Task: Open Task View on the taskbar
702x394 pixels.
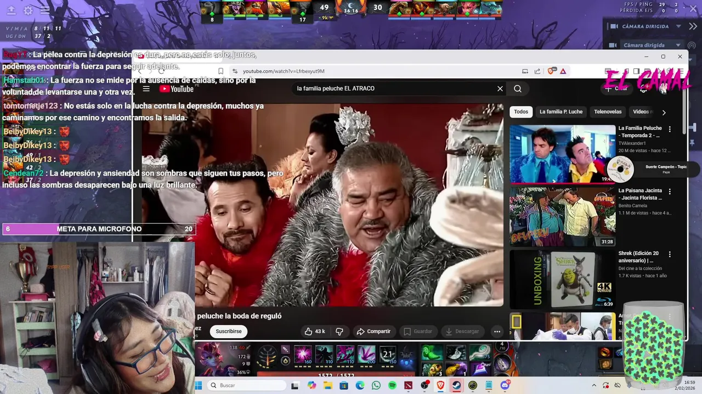Action: coord(295,385)
